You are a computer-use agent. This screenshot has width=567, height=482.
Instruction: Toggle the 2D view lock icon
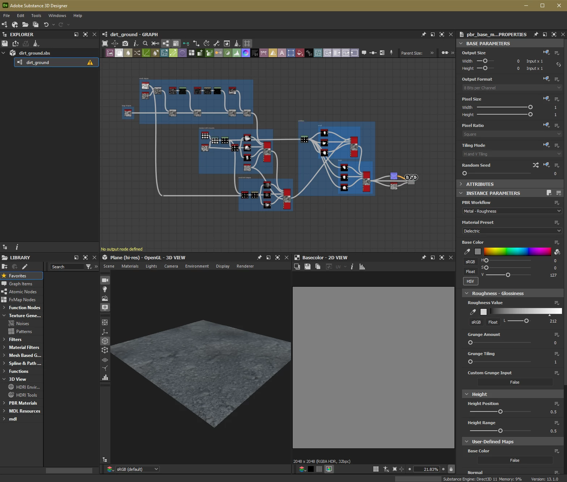click(451, 469)
